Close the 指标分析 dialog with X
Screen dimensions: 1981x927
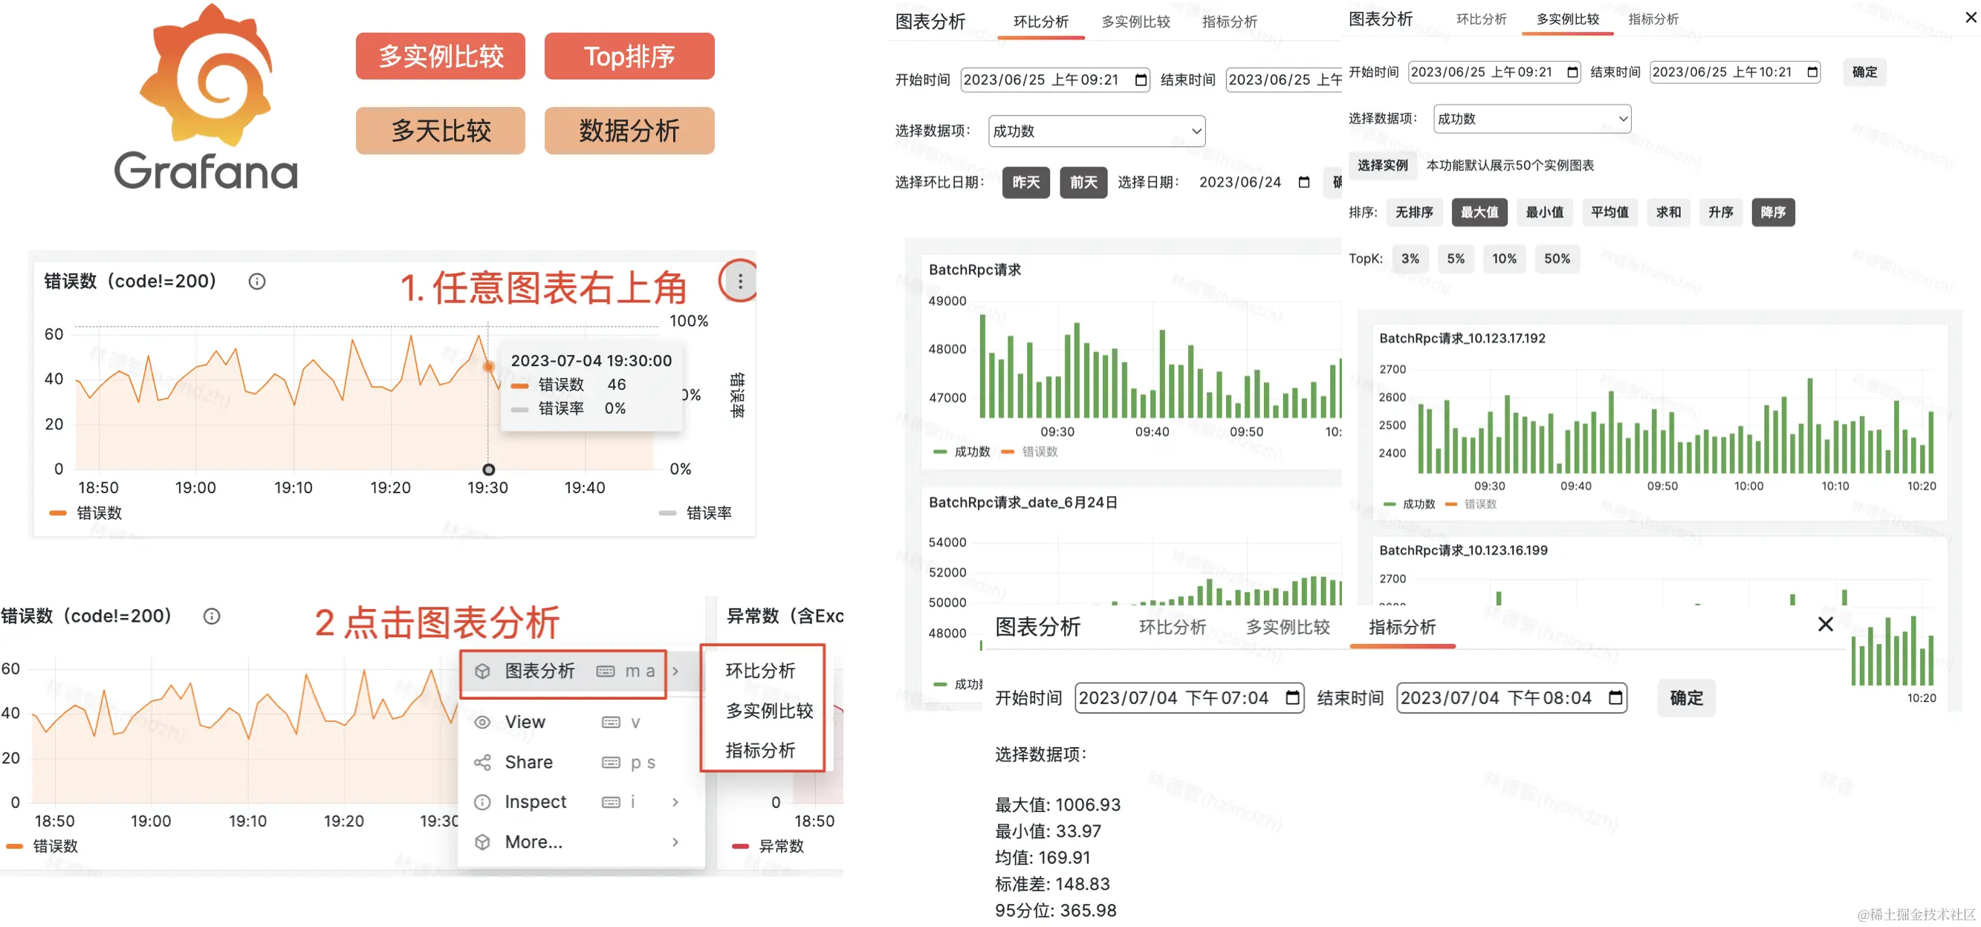[x=1825, y=624]
